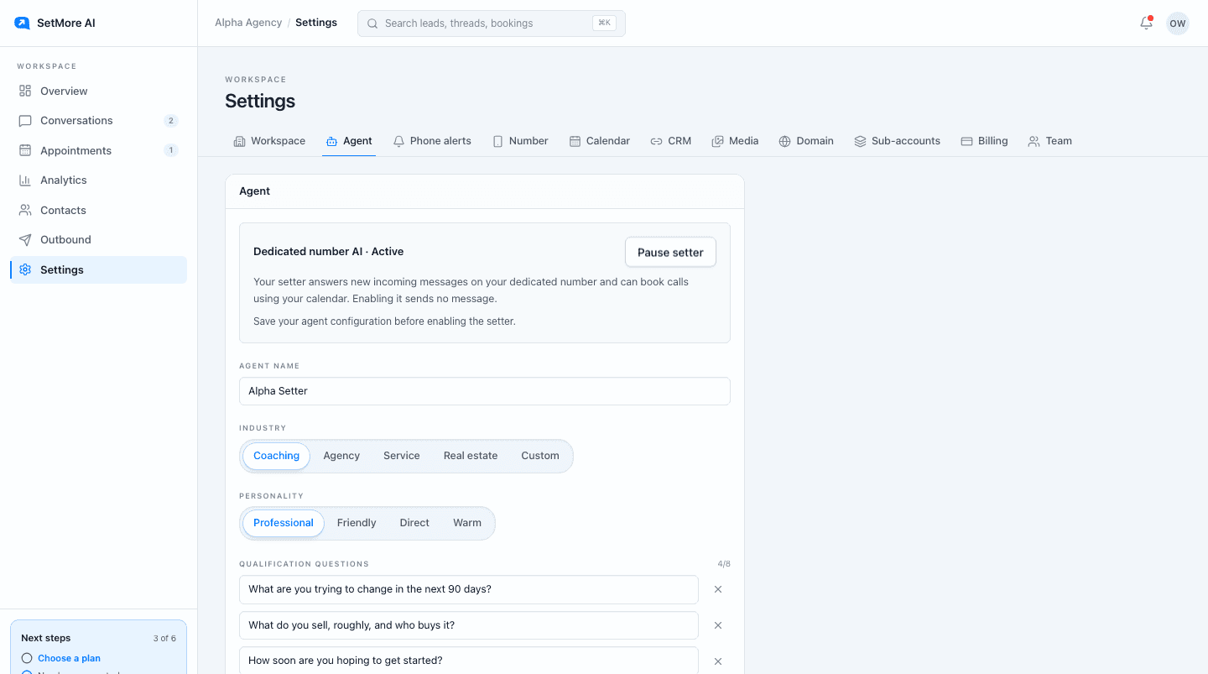The image size is (1208, 674).
Task: Select the Agent tab
Action: click(349, 141)
